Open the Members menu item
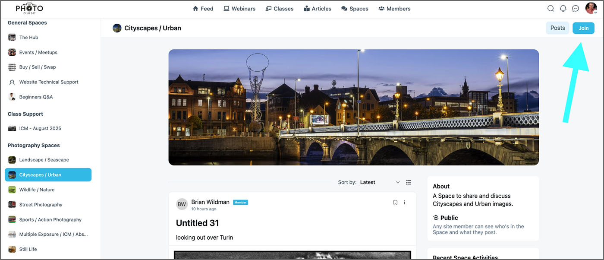This screenshot has height=260, width=604. coord(394,9)
